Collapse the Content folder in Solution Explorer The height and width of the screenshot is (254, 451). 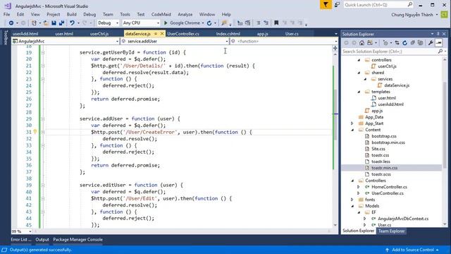[352, 130]
